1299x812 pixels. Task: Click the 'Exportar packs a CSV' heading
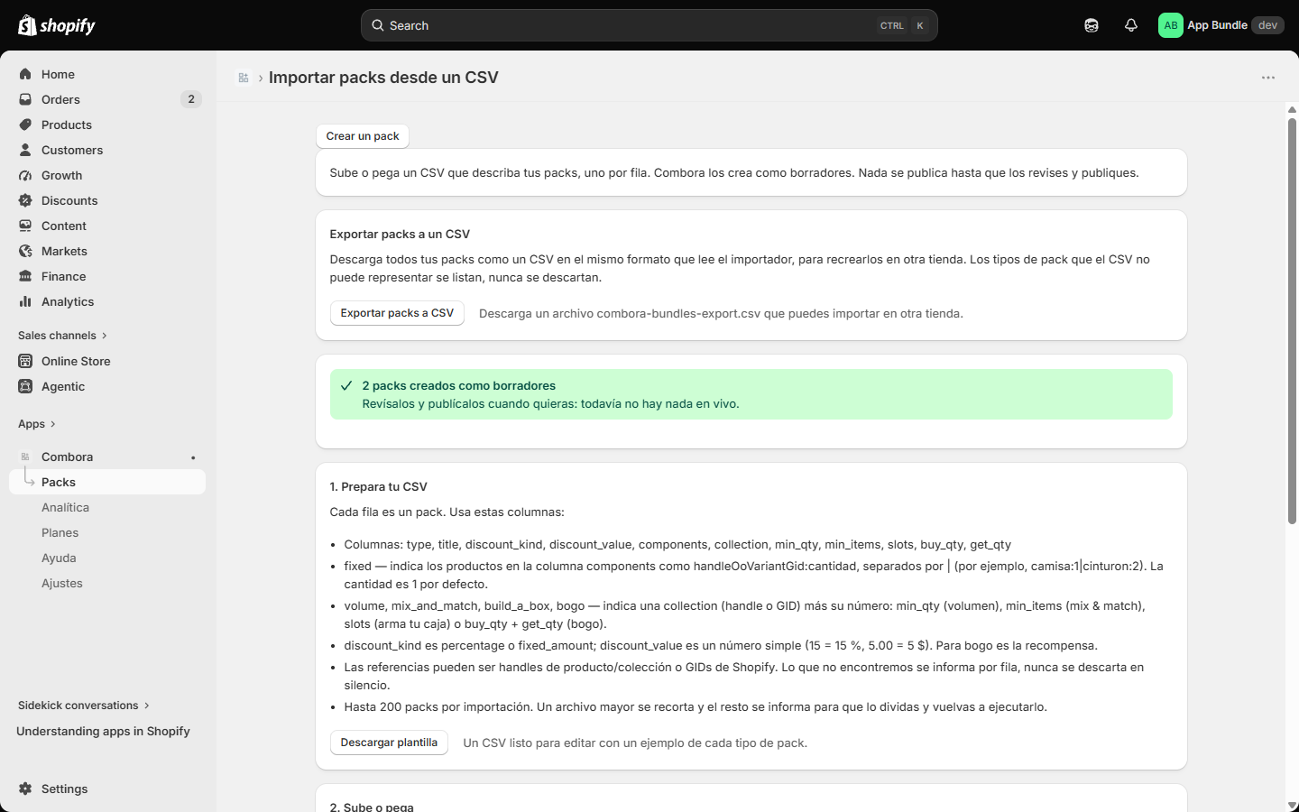tap(400, 234)
